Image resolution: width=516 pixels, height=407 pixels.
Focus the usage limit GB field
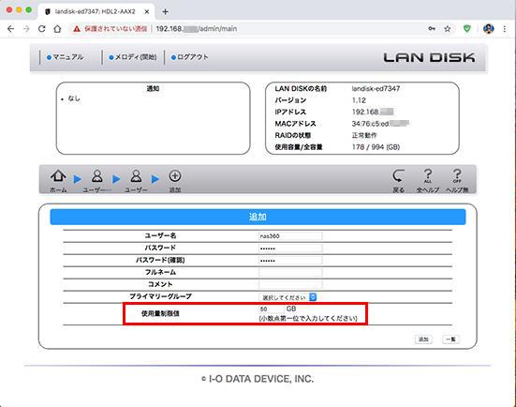point(272,309)
